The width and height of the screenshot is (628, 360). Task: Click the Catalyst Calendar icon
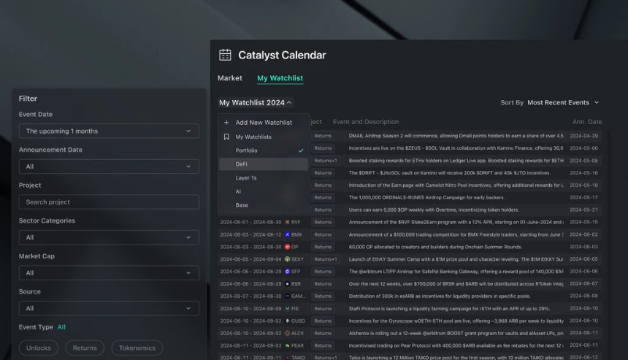[225, 55]
